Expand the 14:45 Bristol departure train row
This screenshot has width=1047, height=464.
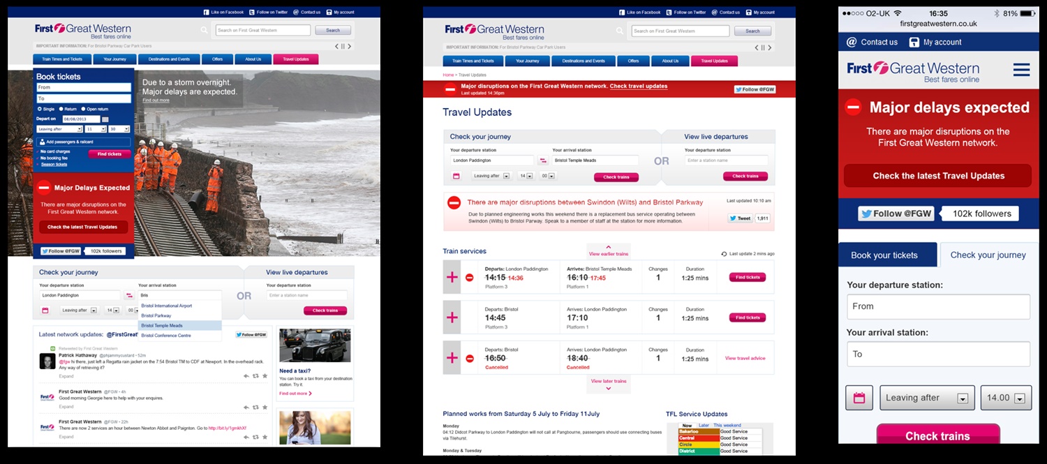452,317
